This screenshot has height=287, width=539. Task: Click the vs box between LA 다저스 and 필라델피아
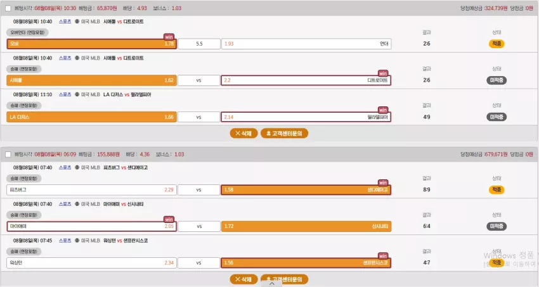pos(199,117)
